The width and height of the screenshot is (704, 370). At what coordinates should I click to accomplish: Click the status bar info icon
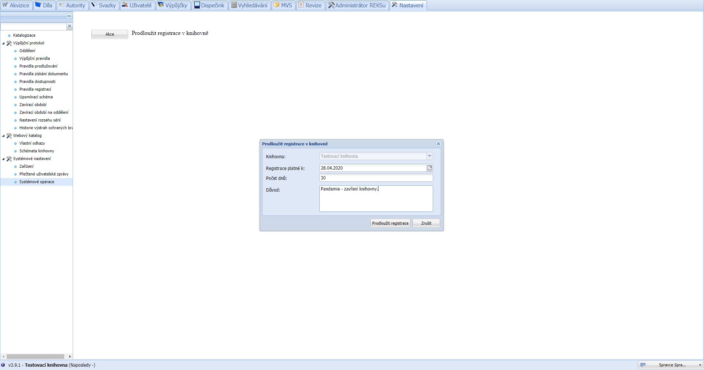pyautogui.click(x=3, y=365)
